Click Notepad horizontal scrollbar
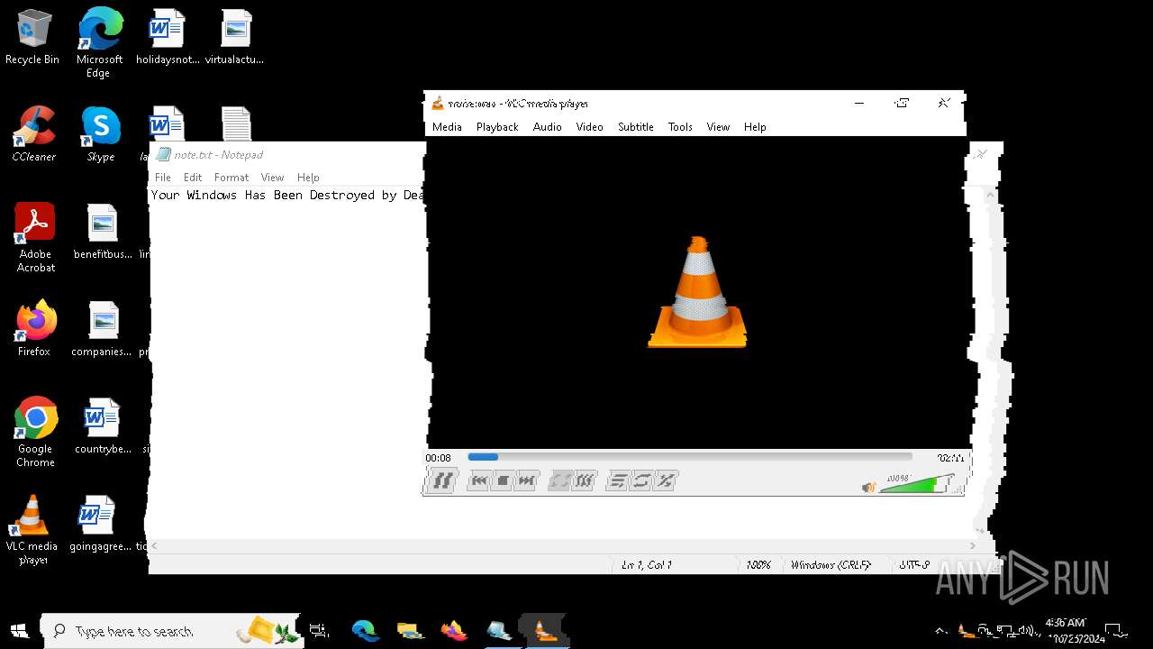Screen dimensions: 1153x649 (x=563, y=545)
